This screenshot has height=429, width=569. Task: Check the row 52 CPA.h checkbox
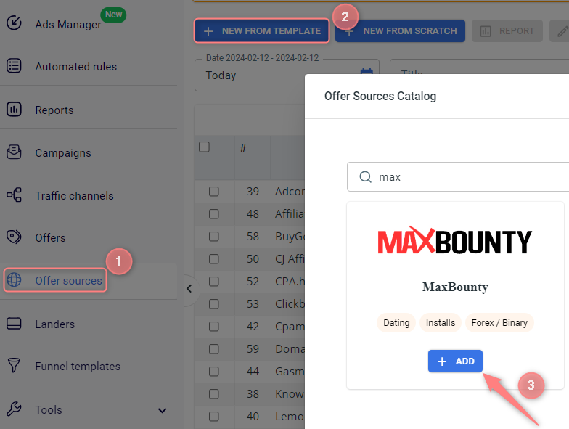[x=213, y=282]
